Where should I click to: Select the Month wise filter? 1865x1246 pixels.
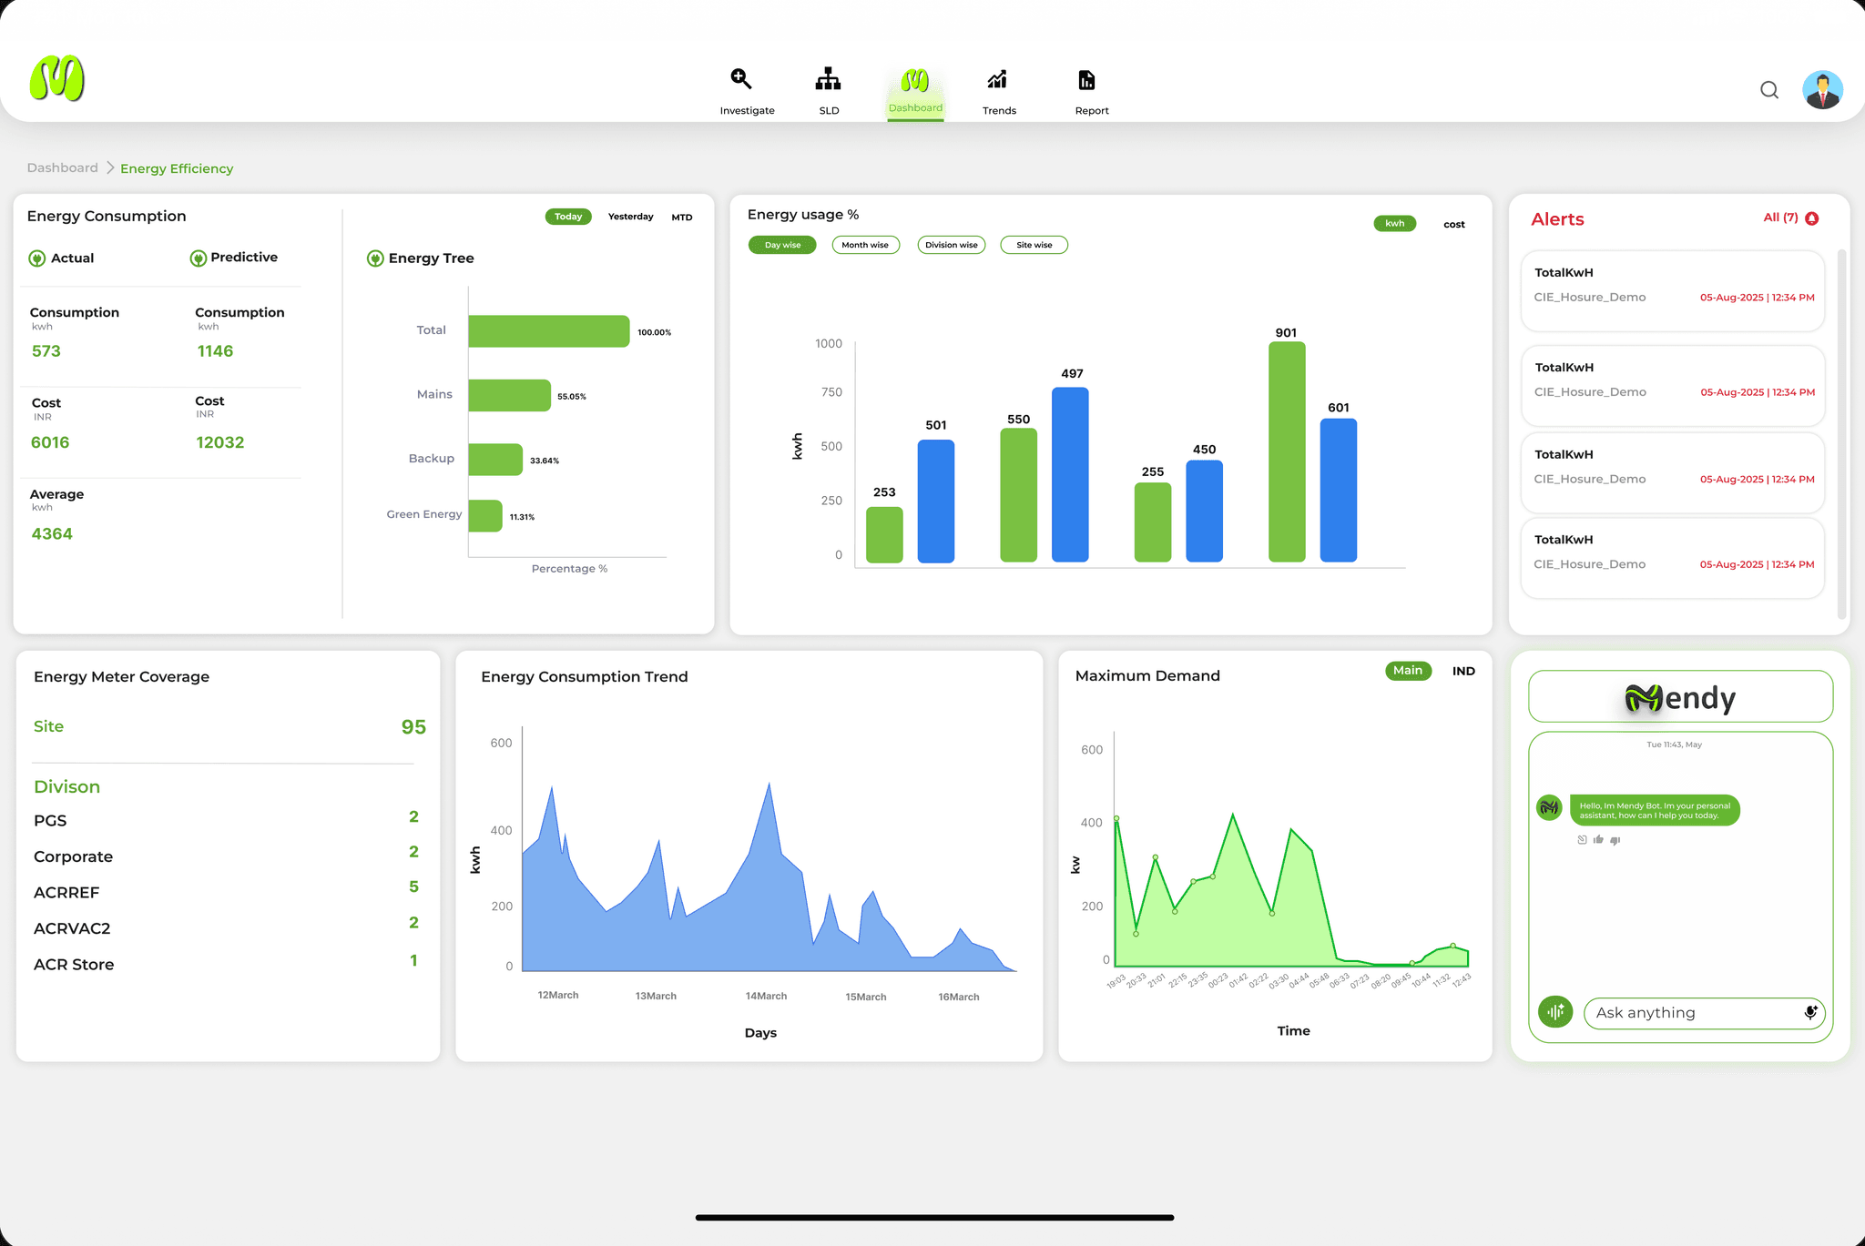tap(865, 245)
